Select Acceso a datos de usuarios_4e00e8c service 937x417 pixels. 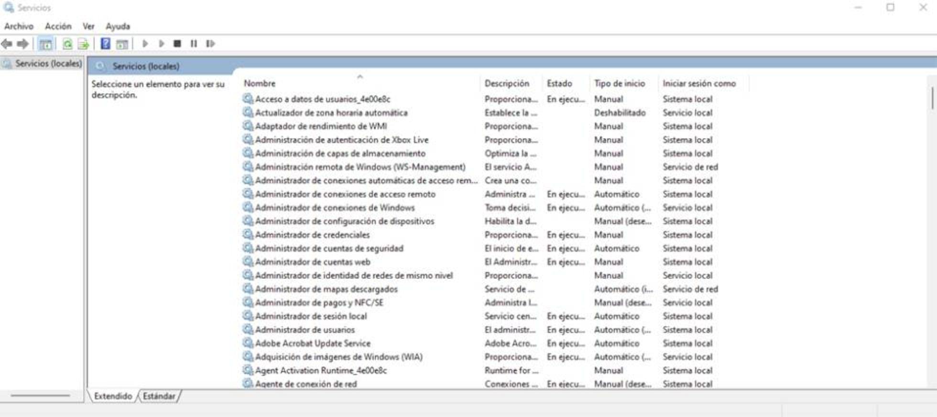(322, 99)
